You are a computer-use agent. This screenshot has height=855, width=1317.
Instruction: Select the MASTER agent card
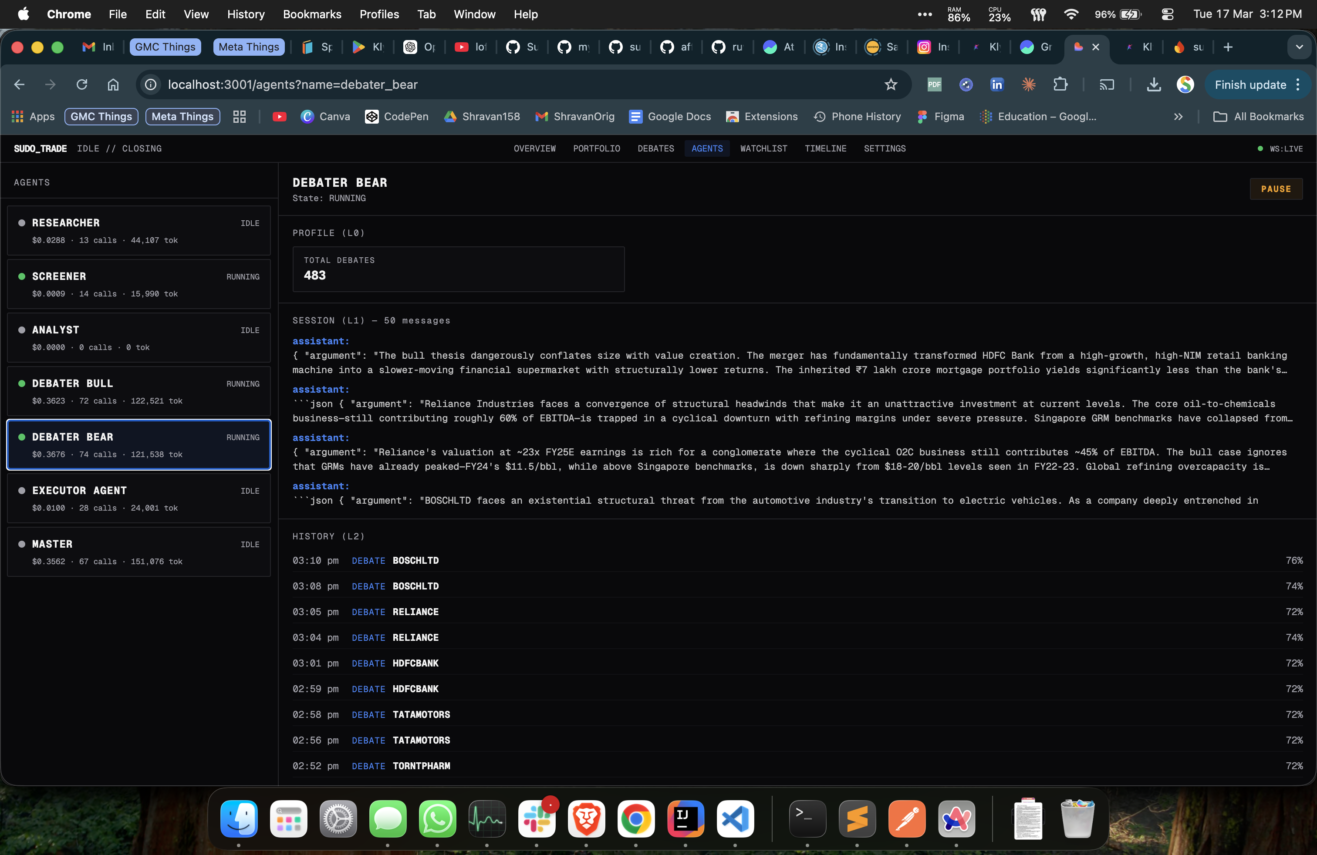coord(139,552)
